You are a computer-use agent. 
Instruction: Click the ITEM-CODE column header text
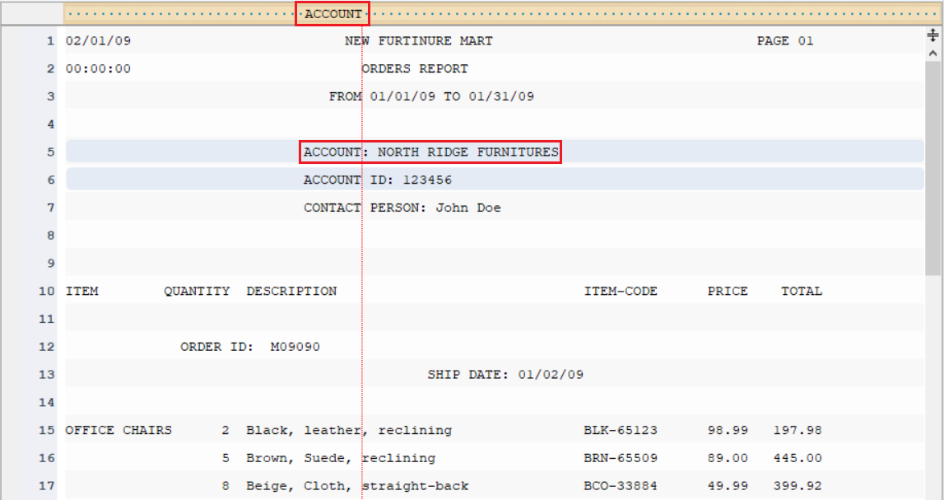click(620, 292)
